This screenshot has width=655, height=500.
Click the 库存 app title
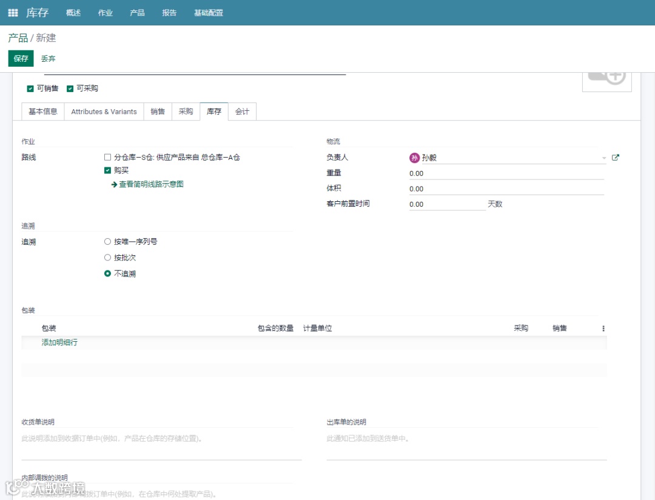point(37,13)
